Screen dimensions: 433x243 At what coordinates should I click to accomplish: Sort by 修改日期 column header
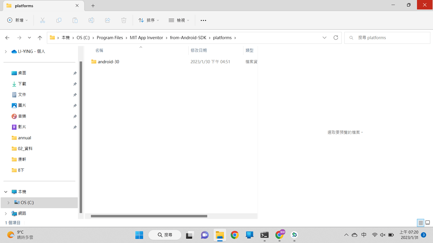pos(199,50)
